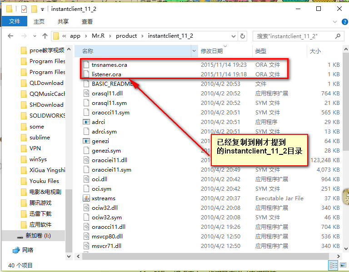Select the oraociei11.sym file
This screenshot has height=272, width=349.
(111, 170)
